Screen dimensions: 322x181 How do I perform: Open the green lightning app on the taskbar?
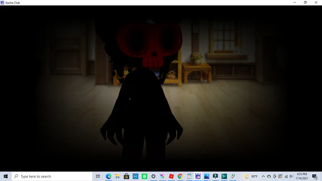[x=233, y=176]
